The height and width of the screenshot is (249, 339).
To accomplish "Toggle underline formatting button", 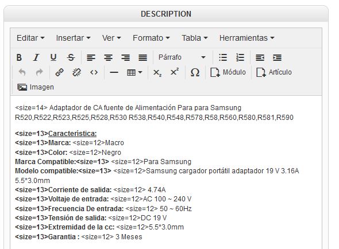I will click(53, 57).
